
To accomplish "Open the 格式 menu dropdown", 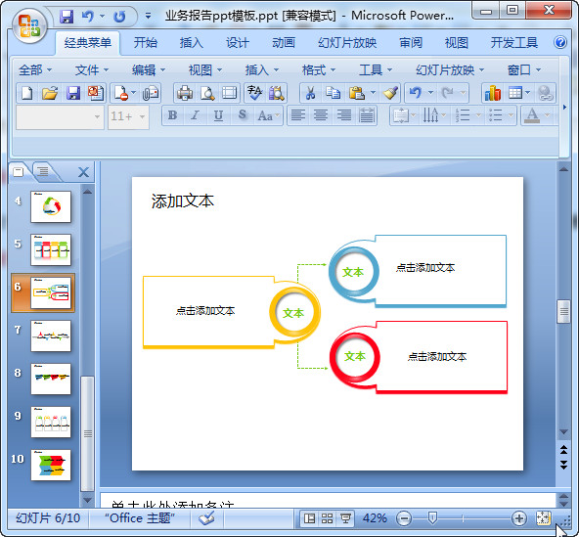I will 319,69.
